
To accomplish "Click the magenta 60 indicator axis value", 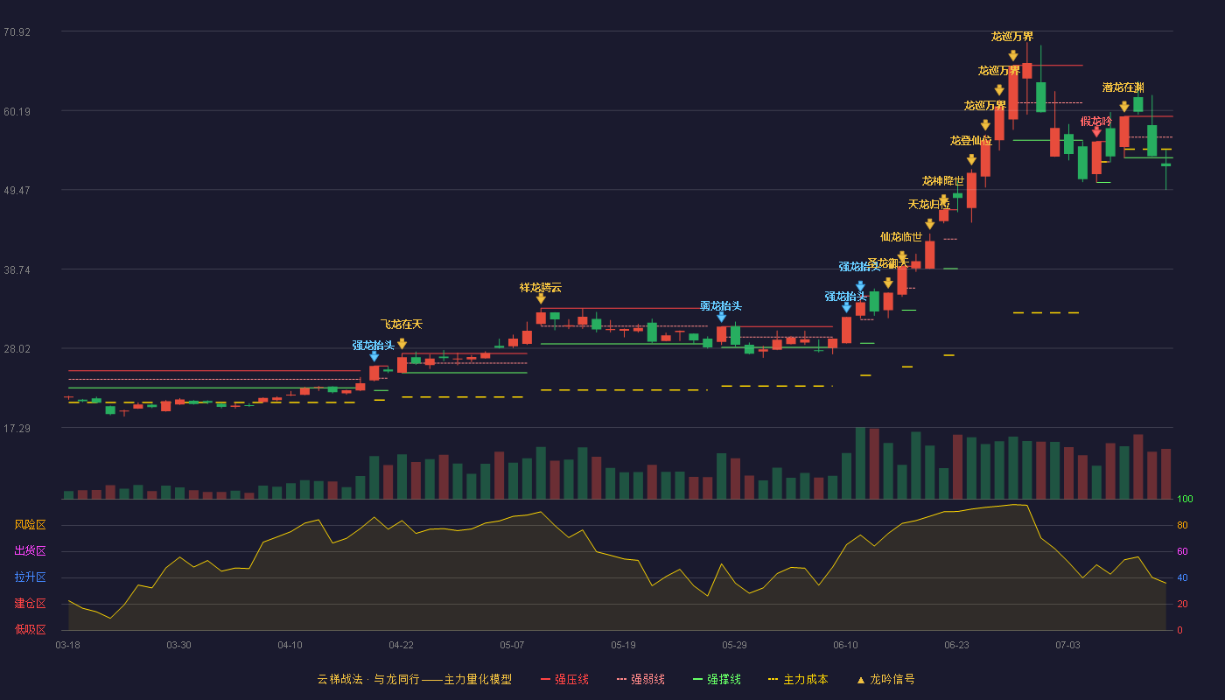I will click(1182, 552).
